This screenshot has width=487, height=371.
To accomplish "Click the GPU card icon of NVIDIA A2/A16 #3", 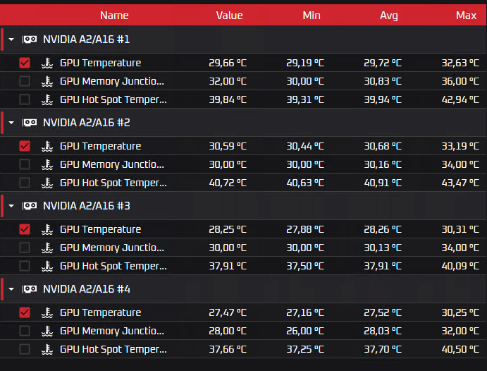I will coord(30,206).
